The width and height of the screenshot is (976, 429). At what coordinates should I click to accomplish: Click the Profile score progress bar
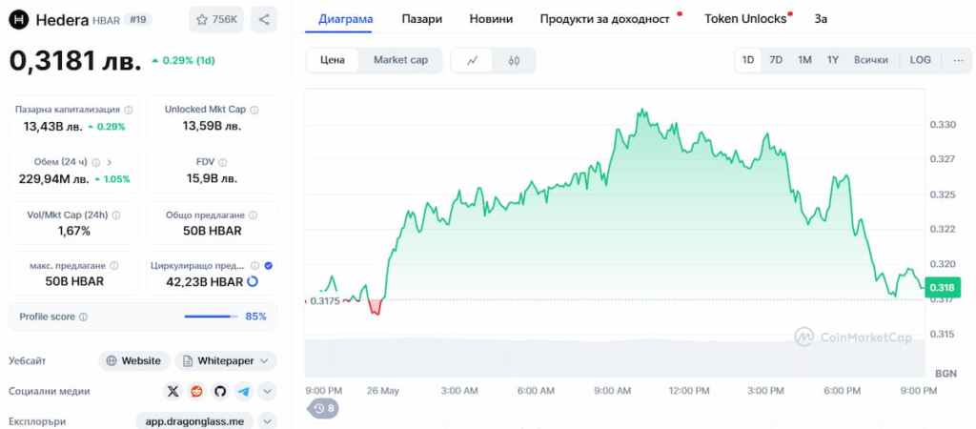[211, 317]
